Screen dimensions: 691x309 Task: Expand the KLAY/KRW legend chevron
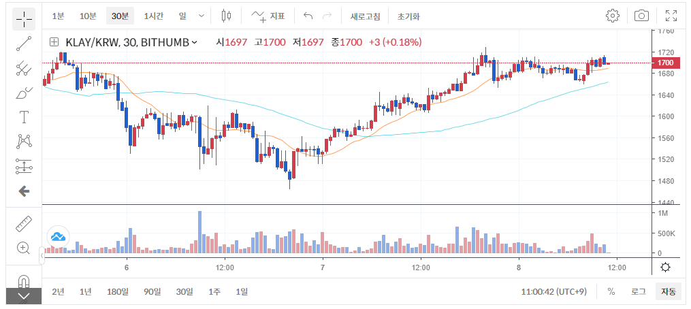click(195, 42)
